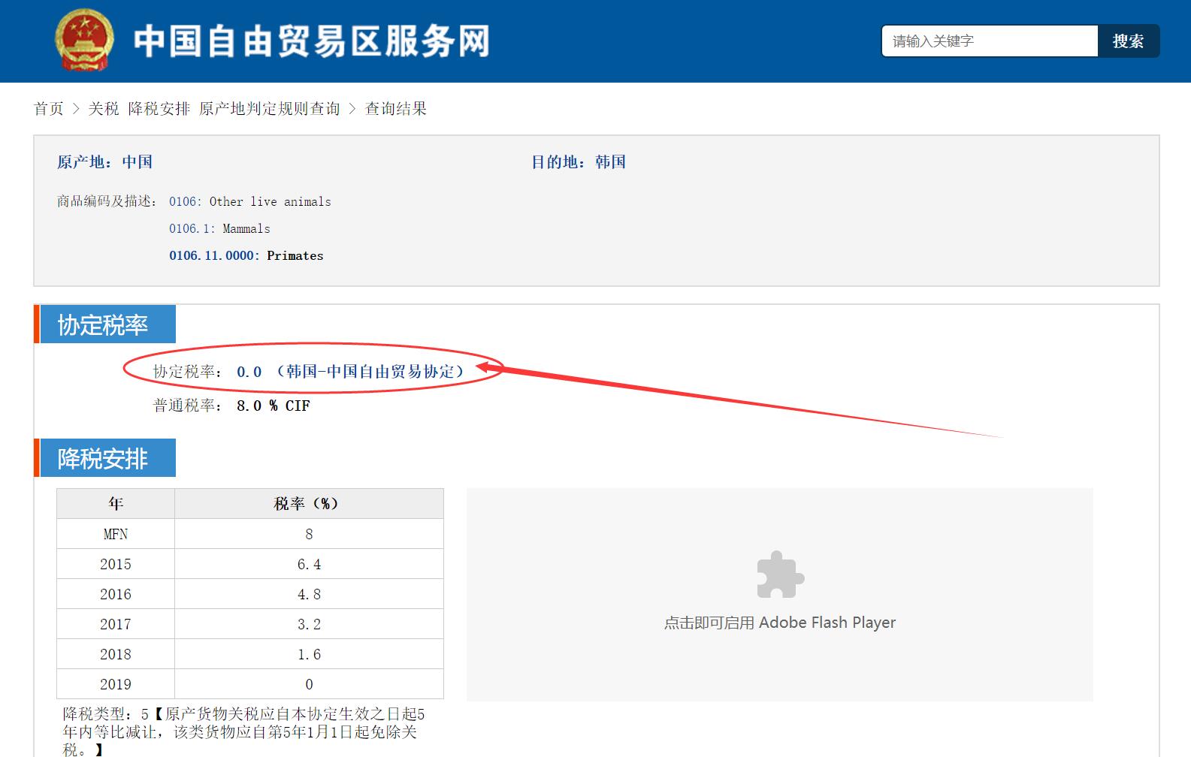Click the MFN row label
The height and width of the screenshot is (757, 1191).
point(116,534)
